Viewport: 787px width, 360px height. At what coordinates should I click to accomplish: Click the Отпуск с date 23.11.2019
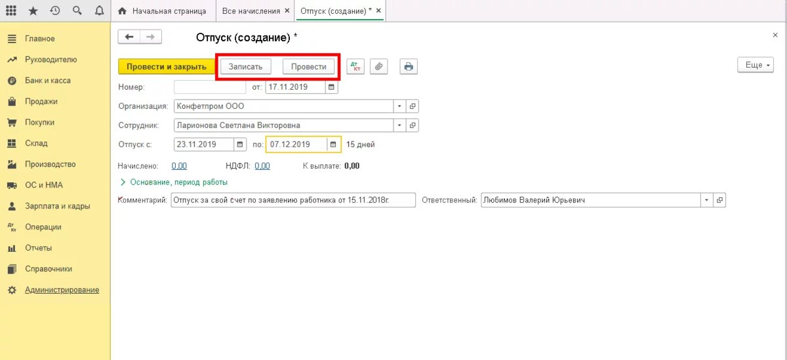pos(204,144)
